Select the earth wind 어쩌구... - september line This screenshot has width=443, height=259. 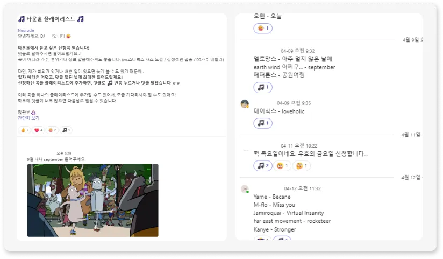click(294, 67)
